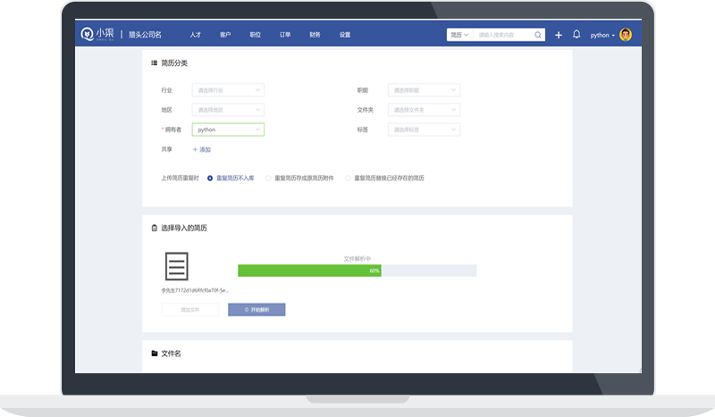Click the green 60% parsing progress bar
715x417 pixels.
point(309,271)
